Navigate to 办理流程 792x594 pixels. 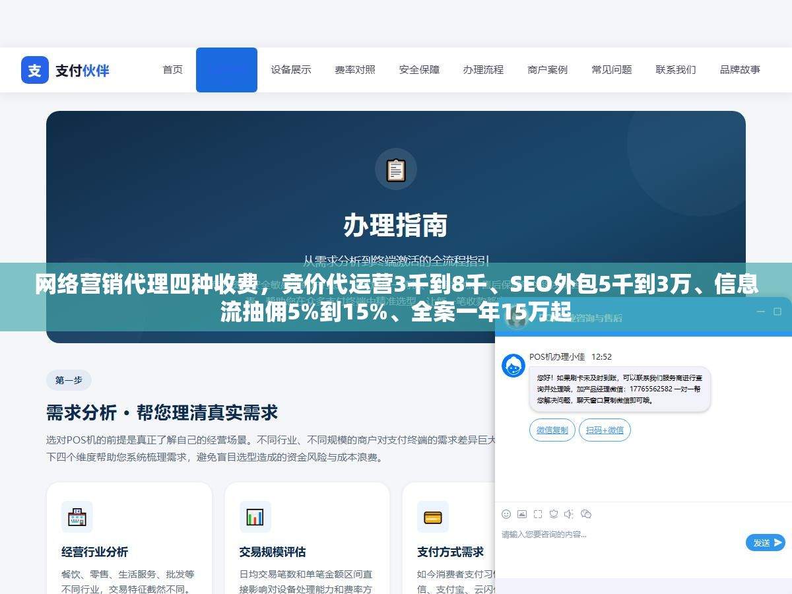pyautogui.click(x=483, y=69)
